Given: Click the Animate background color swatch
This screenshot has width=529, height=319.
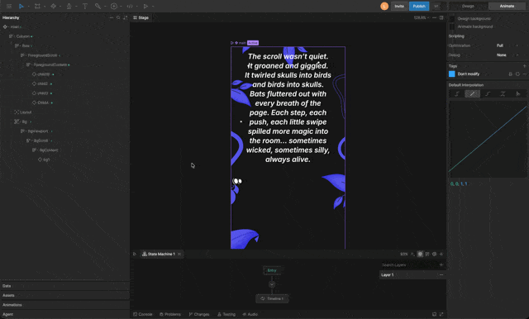Looking at the screenshot, I should click(452, 26).
